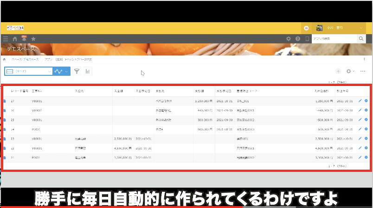Screen dimensions: 373x208
Task: Click the app search input field
Action: [334, 39]
